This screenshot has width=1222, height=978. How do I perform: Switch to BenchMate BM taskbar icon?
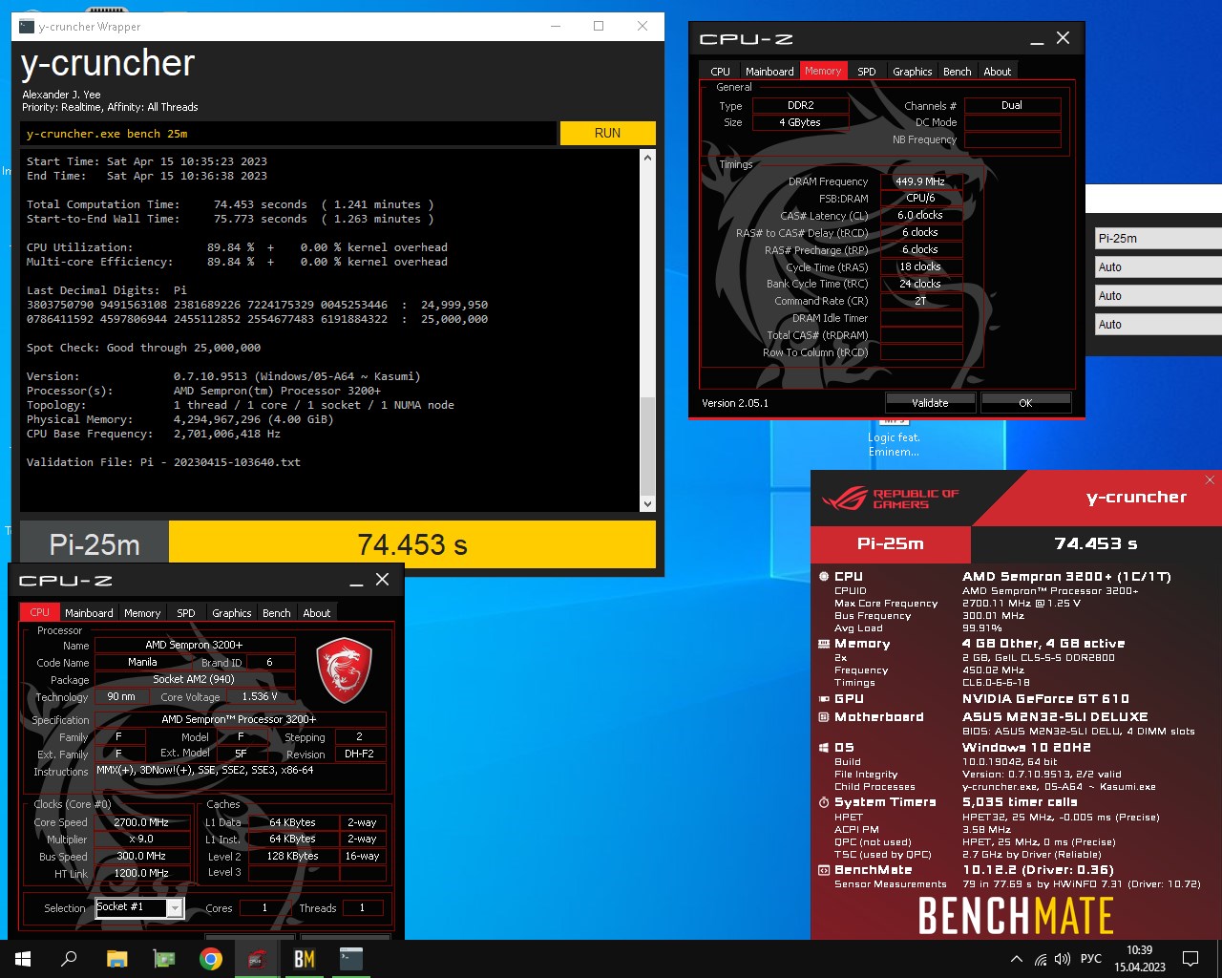coord(305,959)
